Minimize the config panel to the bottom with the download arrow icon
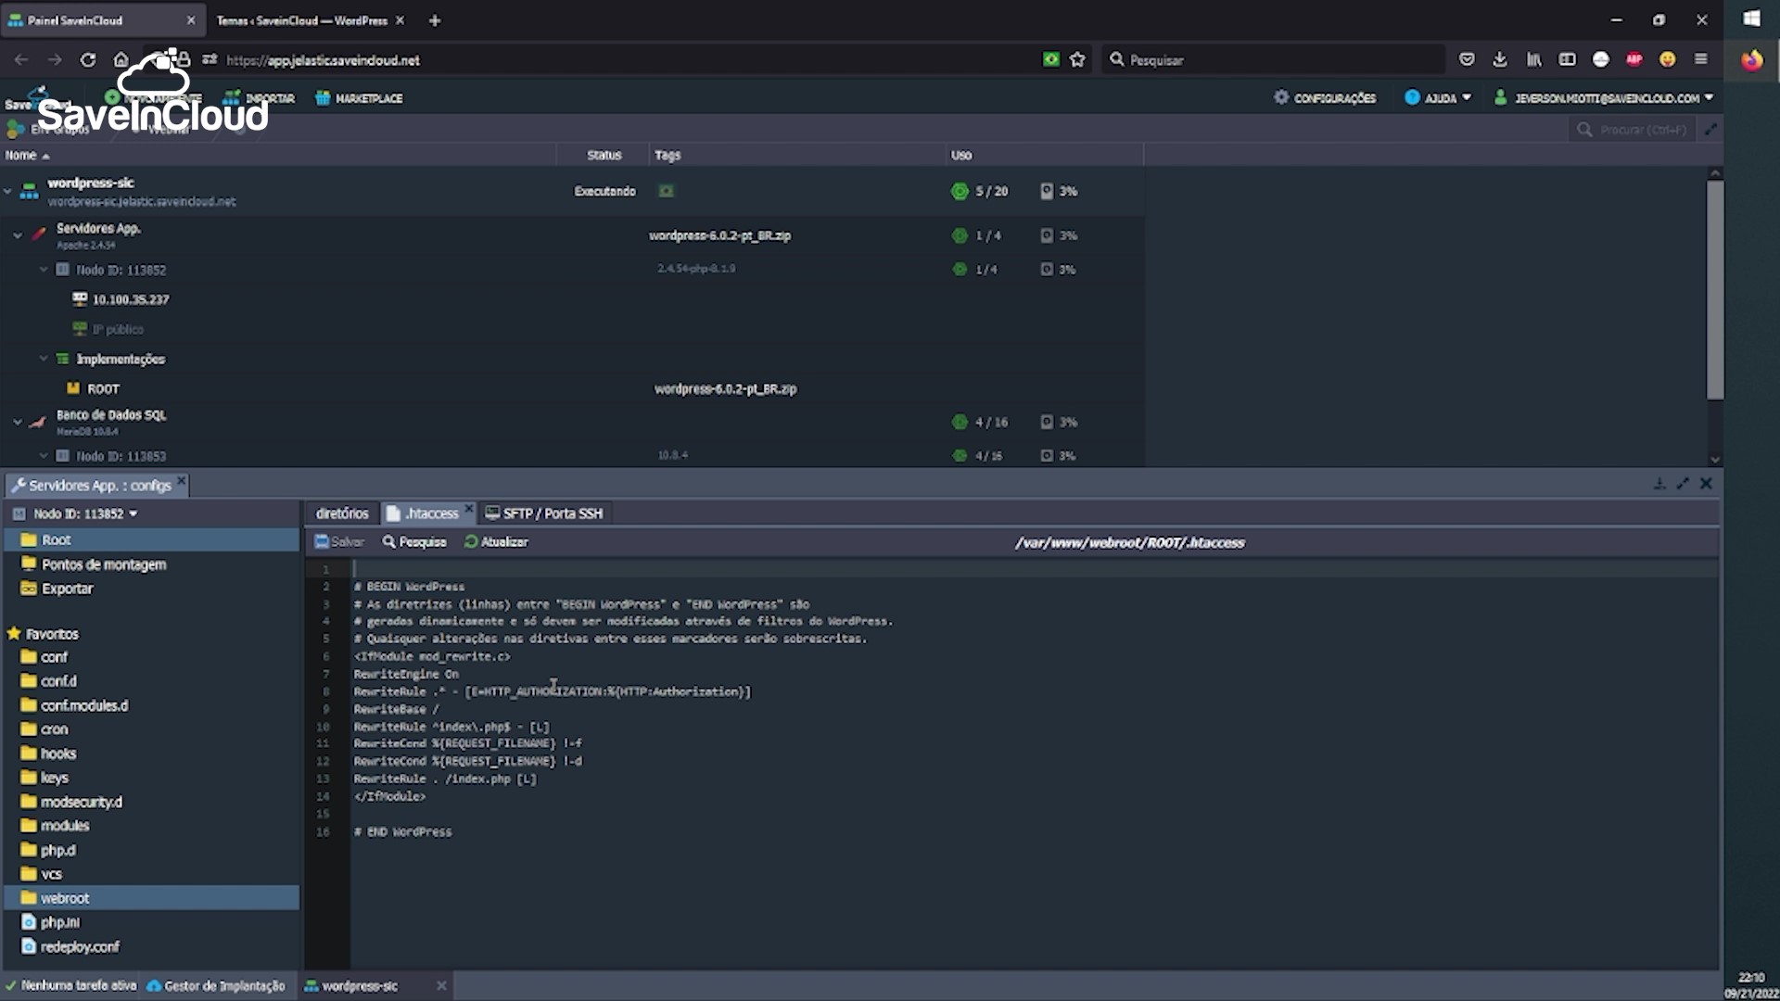 pyautogui.click(x=1659, y=484)
